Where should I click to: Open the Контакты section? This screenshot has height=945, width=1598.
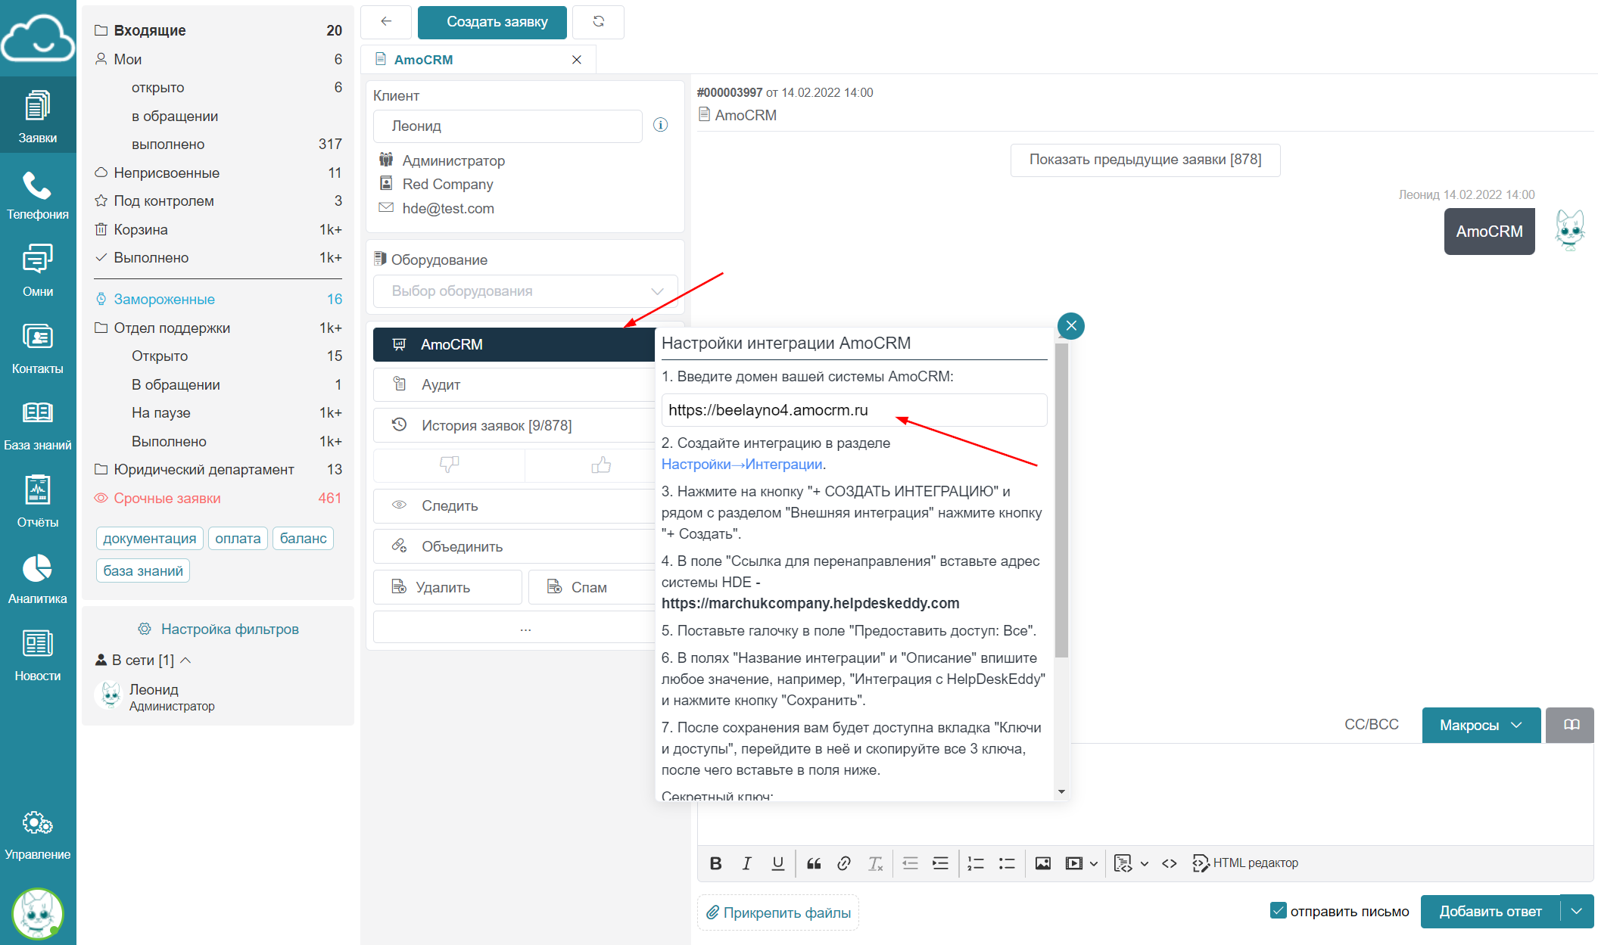38,348
